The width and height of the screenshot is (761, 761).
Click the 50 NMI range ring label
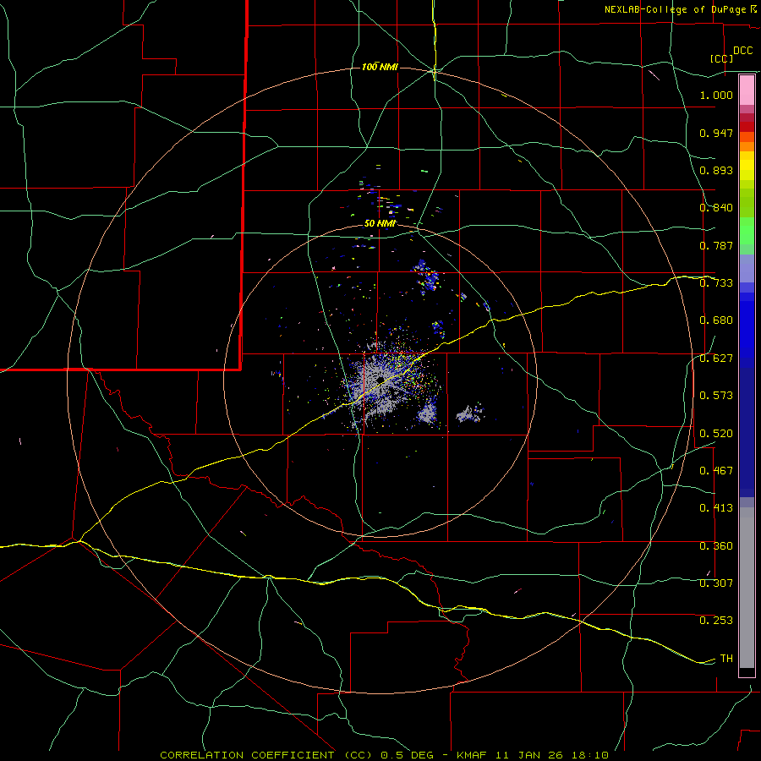[x=380, y=224]
